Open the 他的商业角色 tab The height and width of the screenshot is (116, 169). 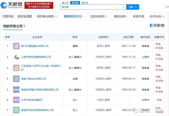(x=47, y=16)
